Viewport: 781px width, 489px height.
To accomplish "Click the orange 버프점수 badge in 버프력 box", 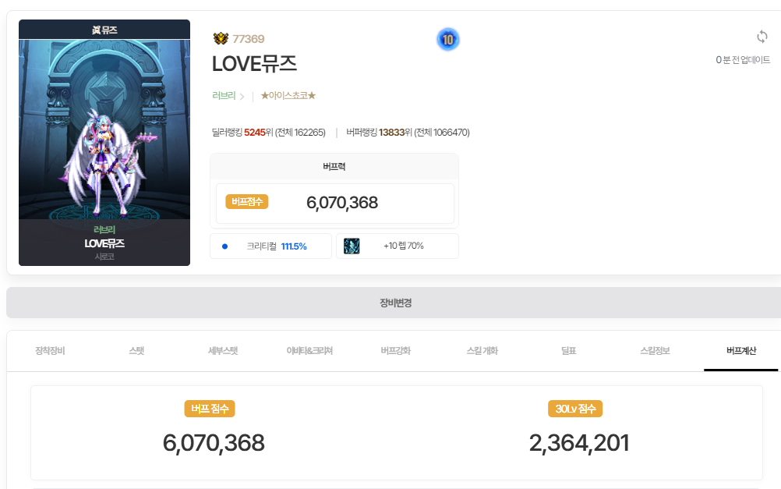I will click(247, 202).
